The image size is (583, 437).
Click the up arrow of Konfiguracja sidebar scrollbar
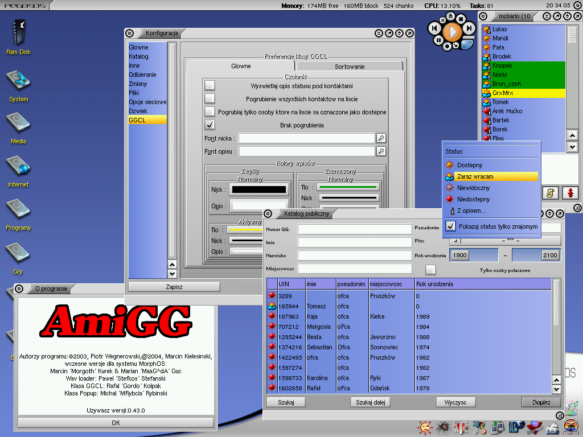coord(172,265)
